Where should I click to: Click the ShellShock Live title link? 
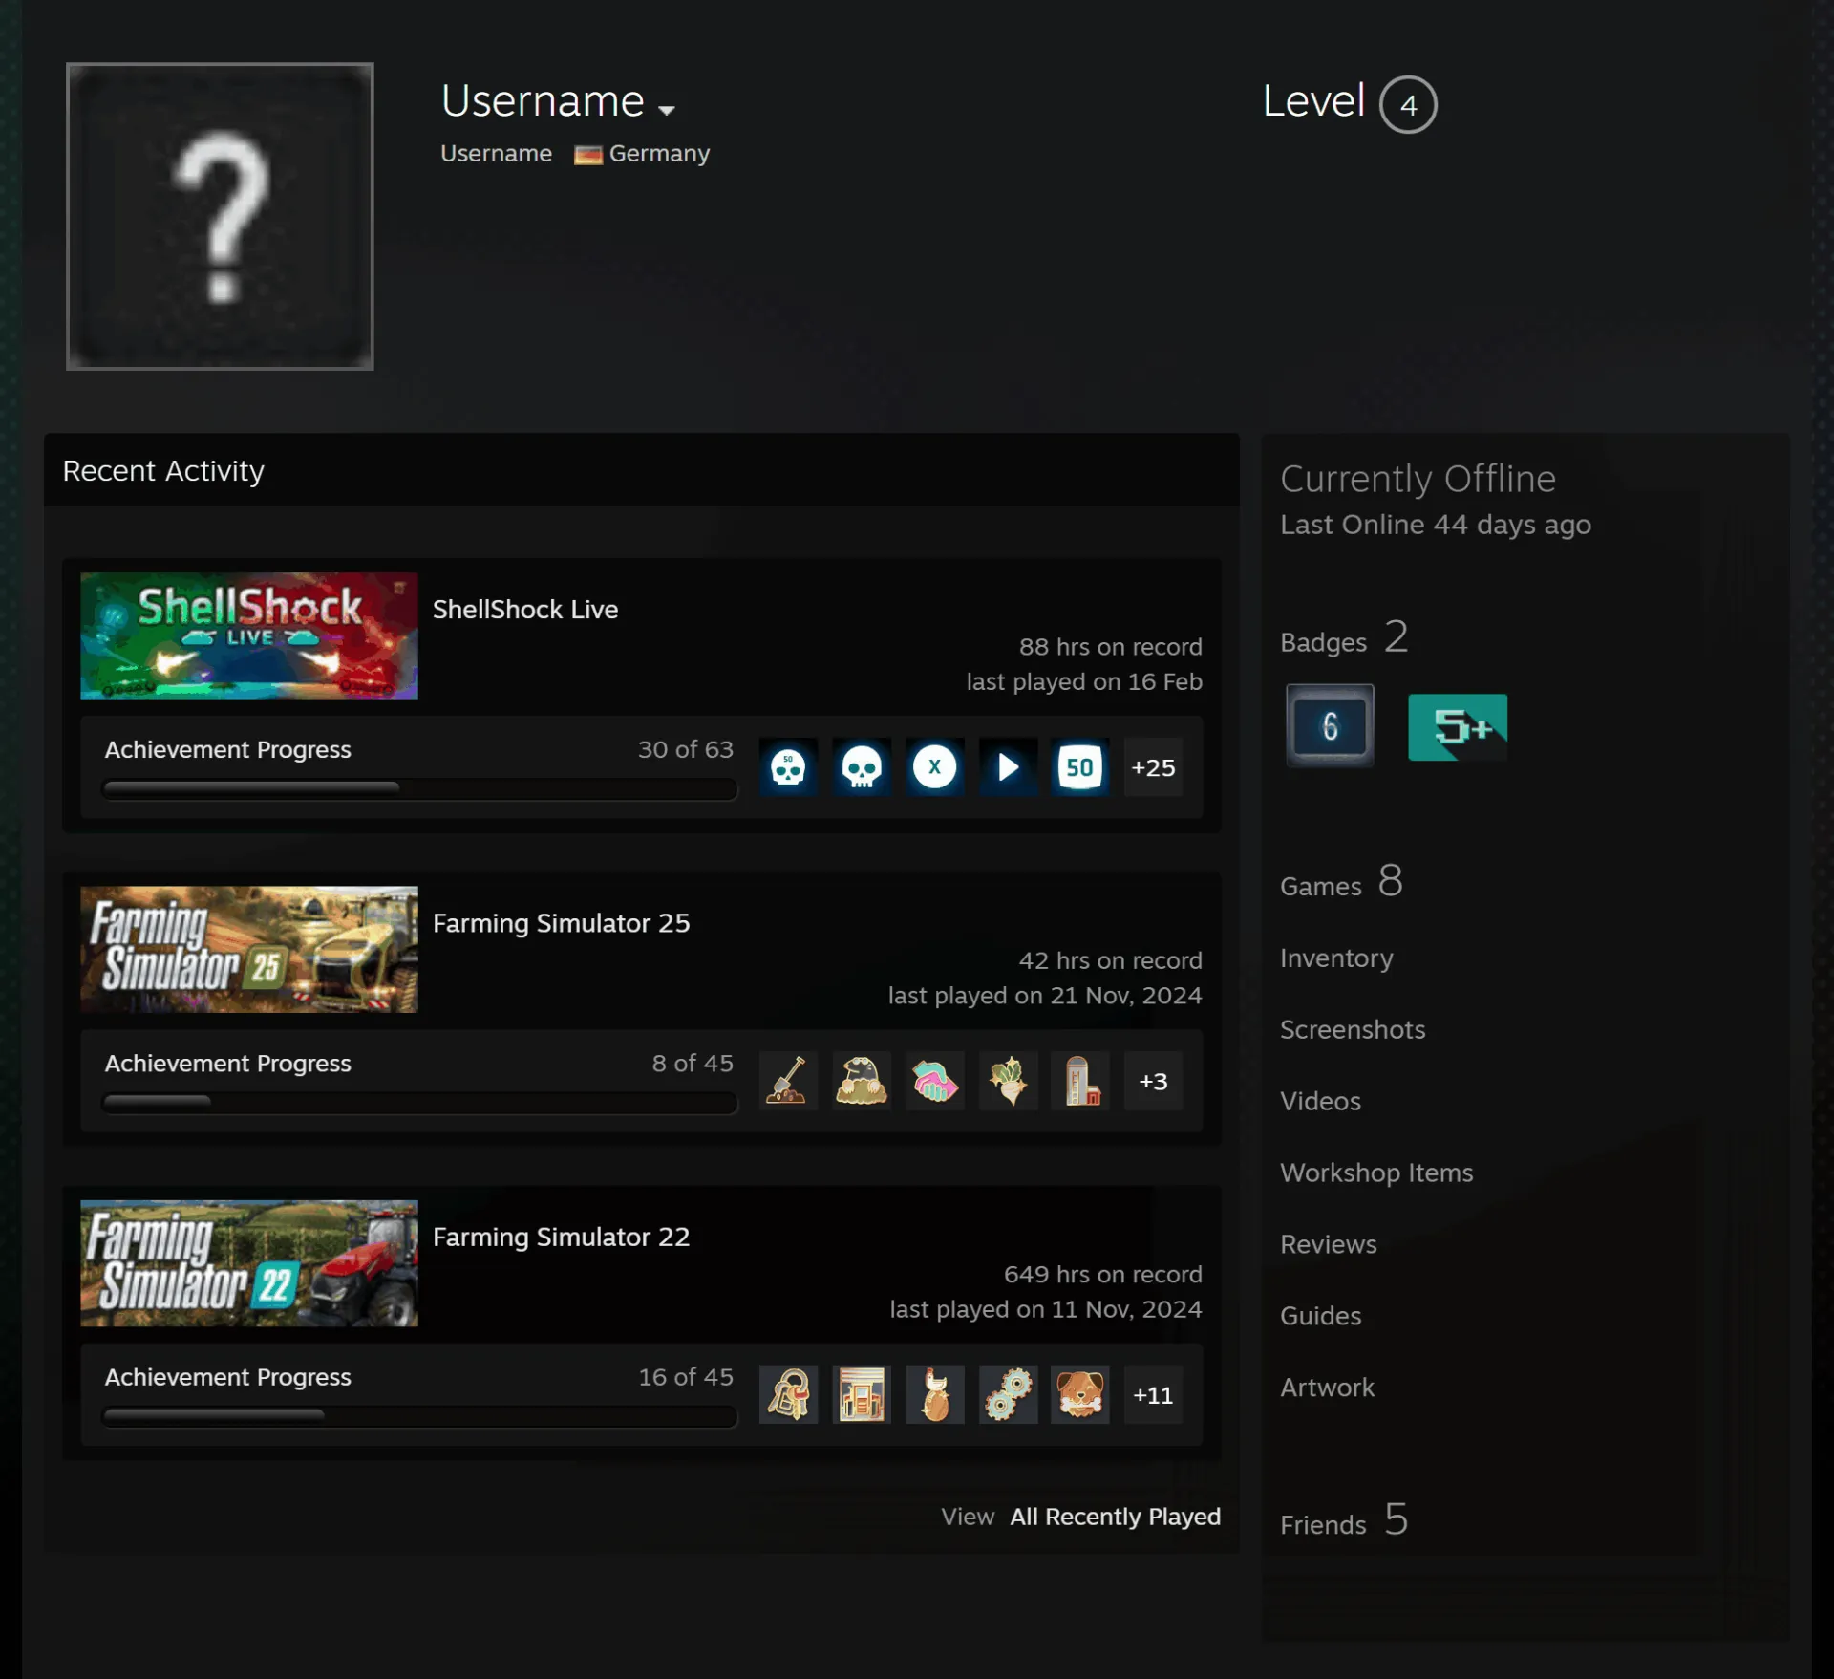click(x=525, y=610)
